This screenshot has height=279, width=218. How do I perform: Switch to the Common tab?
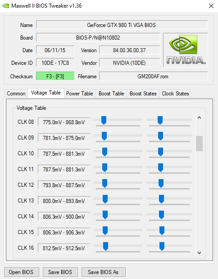click(16, 94)
